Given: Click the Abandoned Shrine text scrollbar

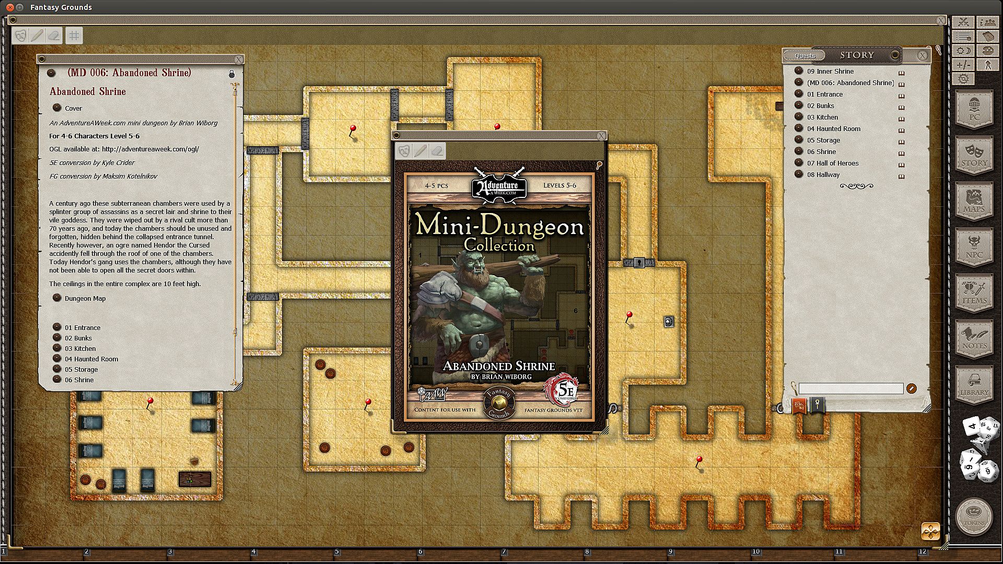Looking at the screenshot, I should 235,209.
